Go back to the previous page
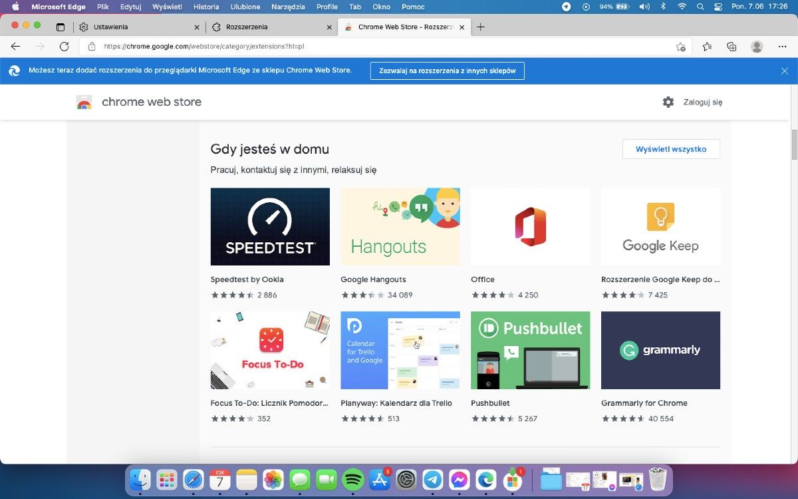 (x=16, y=47)
